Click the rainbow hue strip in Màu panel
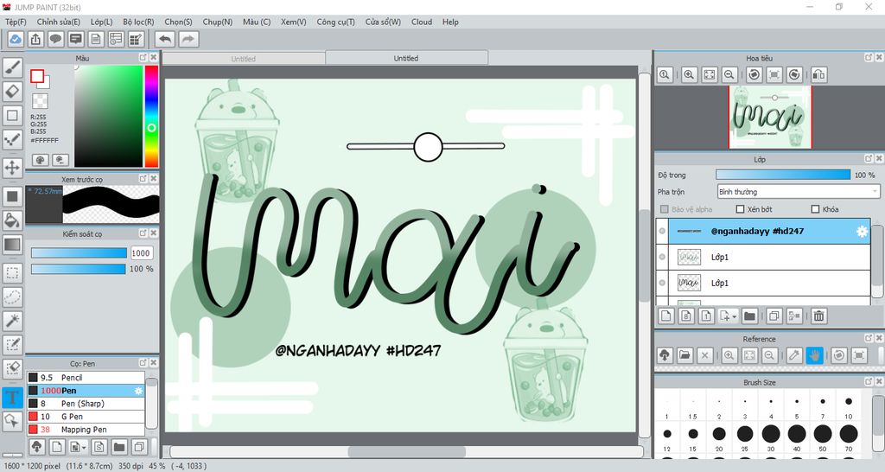885x472 pixels. (x=151, y=117)
